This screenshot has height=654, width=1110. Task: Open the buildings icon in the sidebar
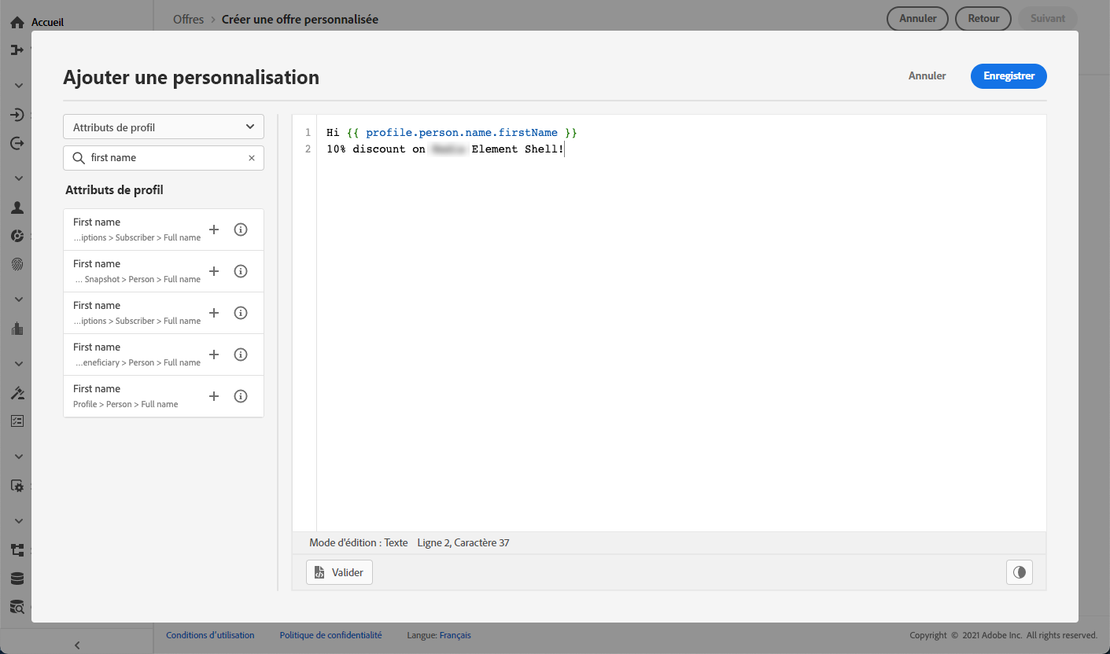17,329
